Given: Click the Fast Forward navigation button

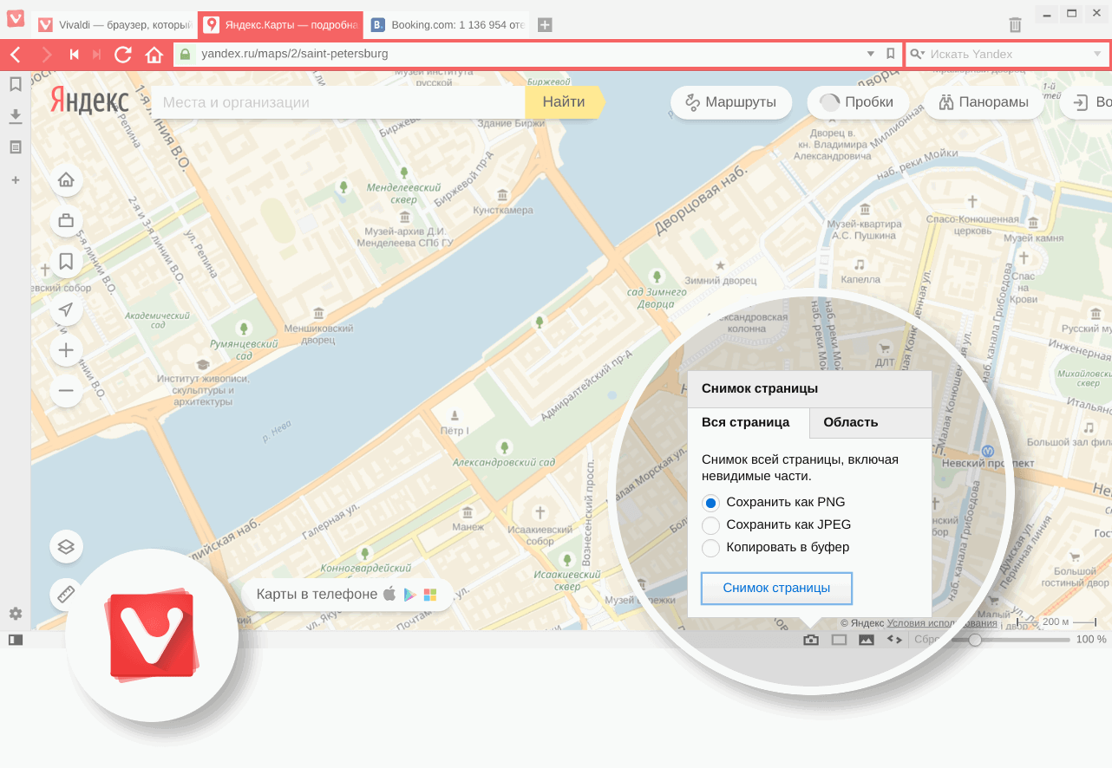Looking at the screenshot, I should tap(96, 55).
